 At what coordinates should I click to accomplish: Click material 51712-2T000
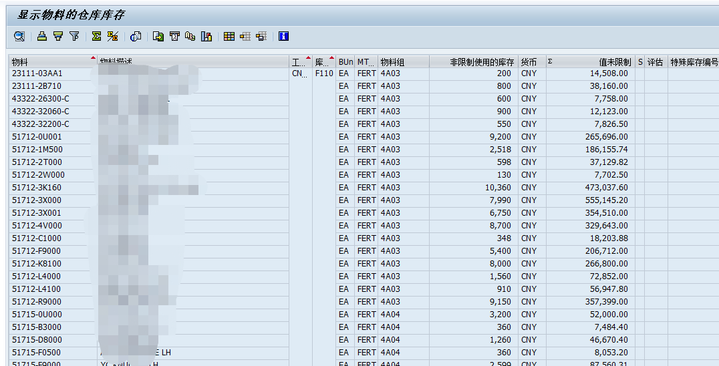point(37,162)
